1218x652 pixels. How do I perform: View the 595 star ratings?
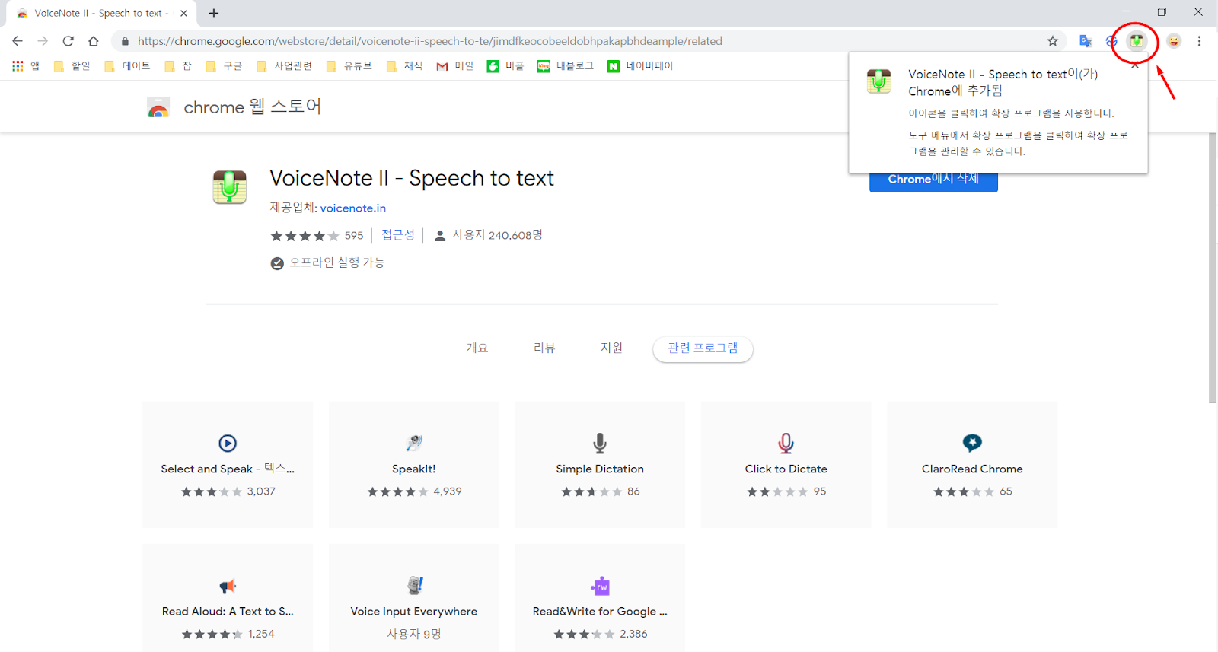pyautogui.click(x=317, y=236)
